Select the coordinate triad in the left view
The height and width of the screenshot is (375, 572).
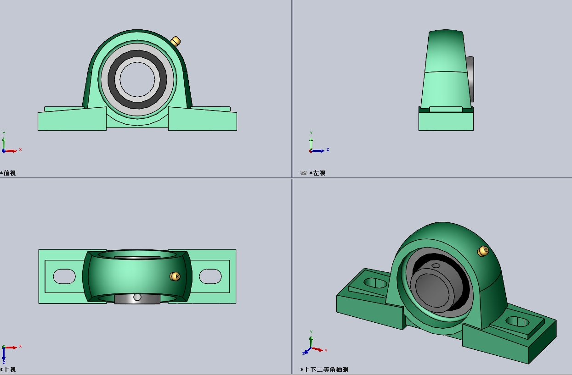319,142
